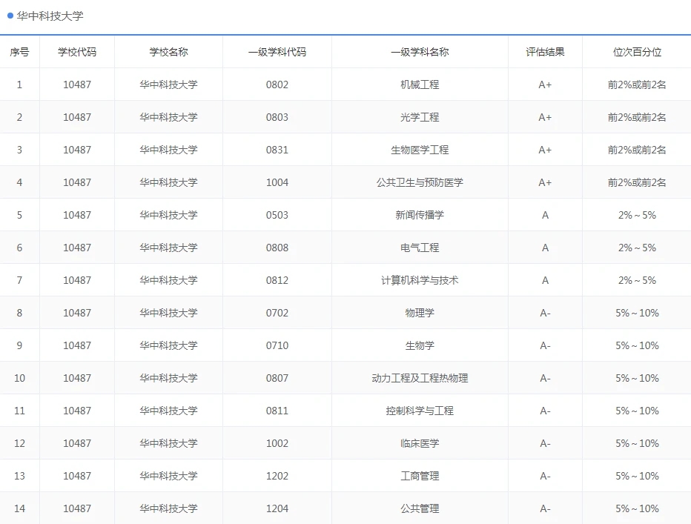Screen dimensions: 691x524
Task: Click 5%~10% in the 动力工程及工程热物理 row
Action: click(x=637, y=378)
